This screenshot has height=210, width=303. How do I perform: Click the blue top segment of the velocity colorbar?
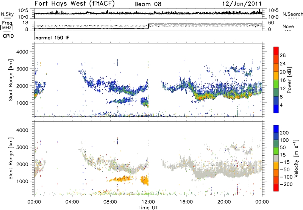[x=276, y=129]
